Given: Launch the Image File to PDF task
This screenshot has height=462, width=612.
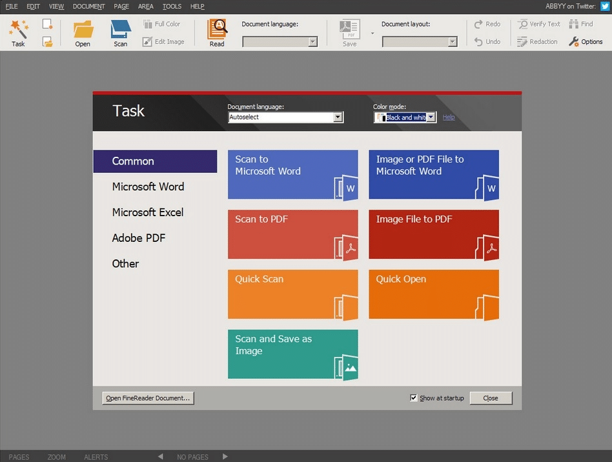Looking at the screenshot, I should pyautogui.click(x=434, y=234).
